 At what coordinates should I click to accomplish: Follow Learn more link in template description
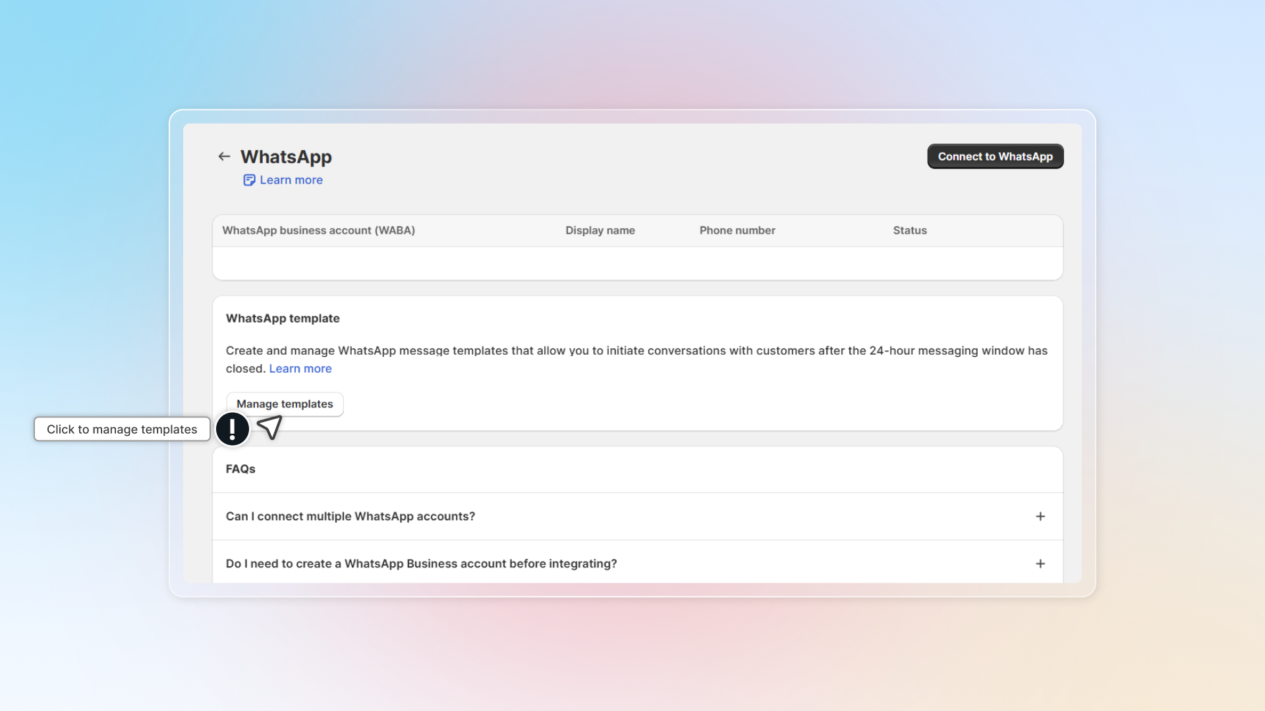coord(300,369)
